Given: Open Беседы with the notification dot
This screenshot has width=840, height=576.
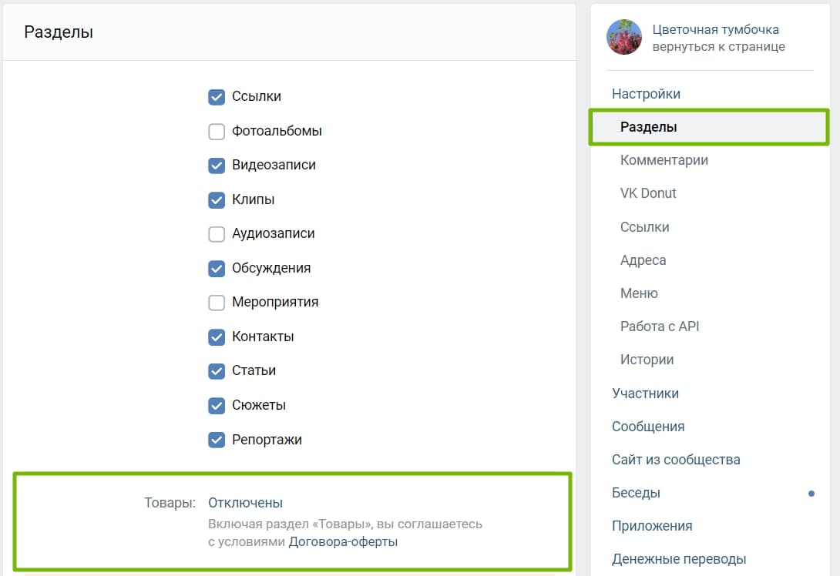Looking at the screenshot, I should (x=636, y=493).
